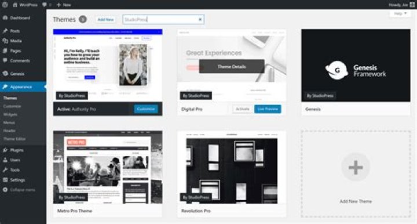Select the Customize submenu item
This screenshot has height=224, width=417.
pos(12,106)
